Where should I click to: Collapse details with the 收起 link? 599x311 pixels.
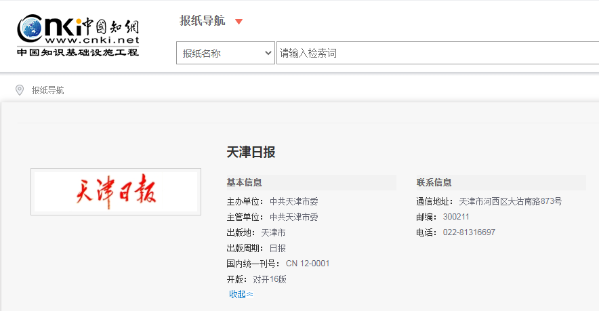click(241, 294)
